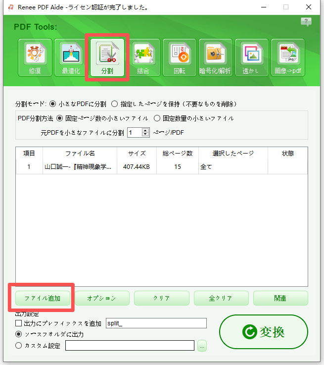Click the 選択したページ column header
324x365 pixels.
coord(233,153)
